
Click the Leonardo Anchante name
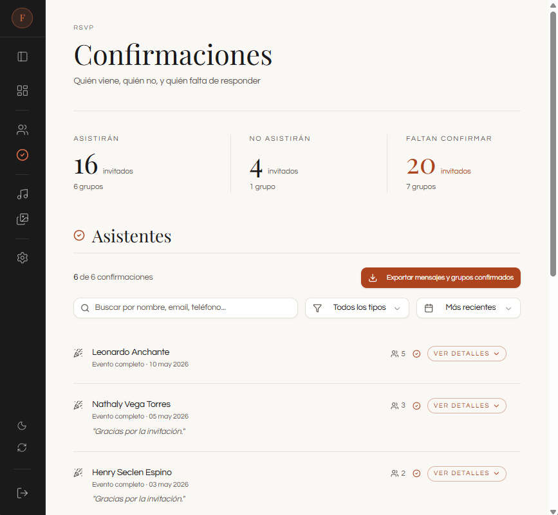131,352
